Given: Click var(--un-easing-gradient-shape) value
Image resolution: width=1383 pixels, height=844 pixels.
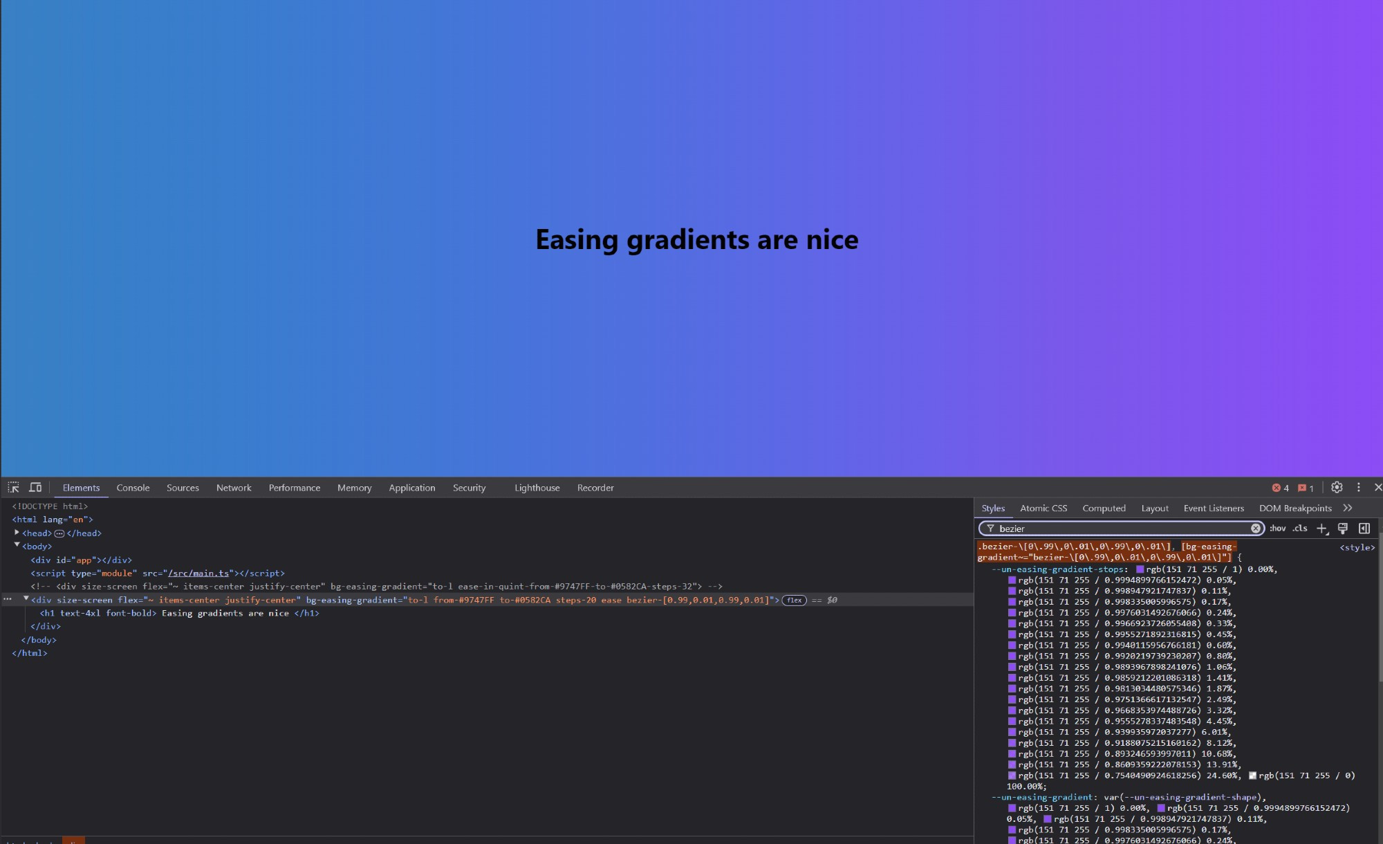Looking at the screenshot, I should point(1182,797).
